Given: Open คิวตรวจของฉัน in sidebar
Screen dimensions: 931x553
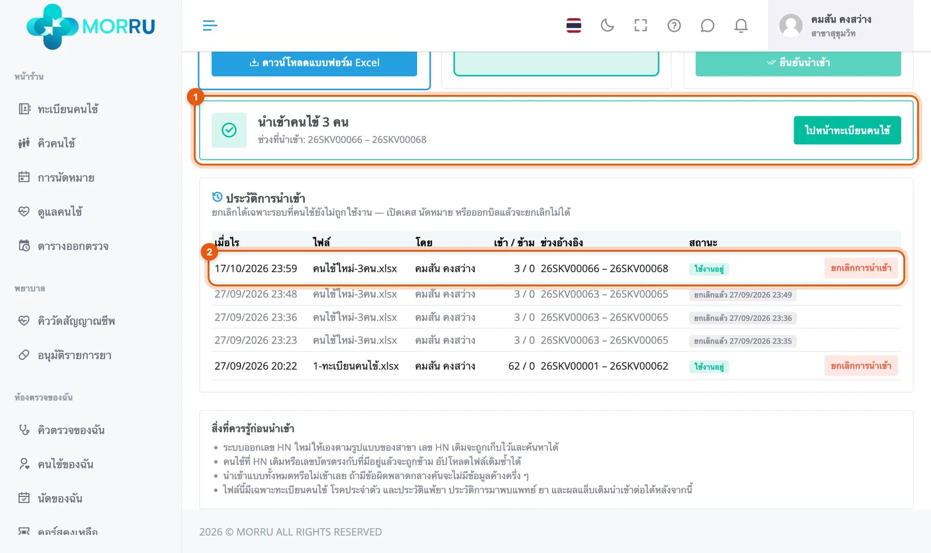Looking at the screenshot, I should (71, 430).
